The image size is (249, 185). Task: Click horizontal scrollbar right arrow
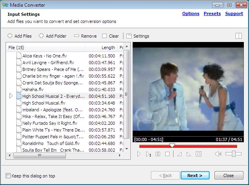(x=120, y=155)
